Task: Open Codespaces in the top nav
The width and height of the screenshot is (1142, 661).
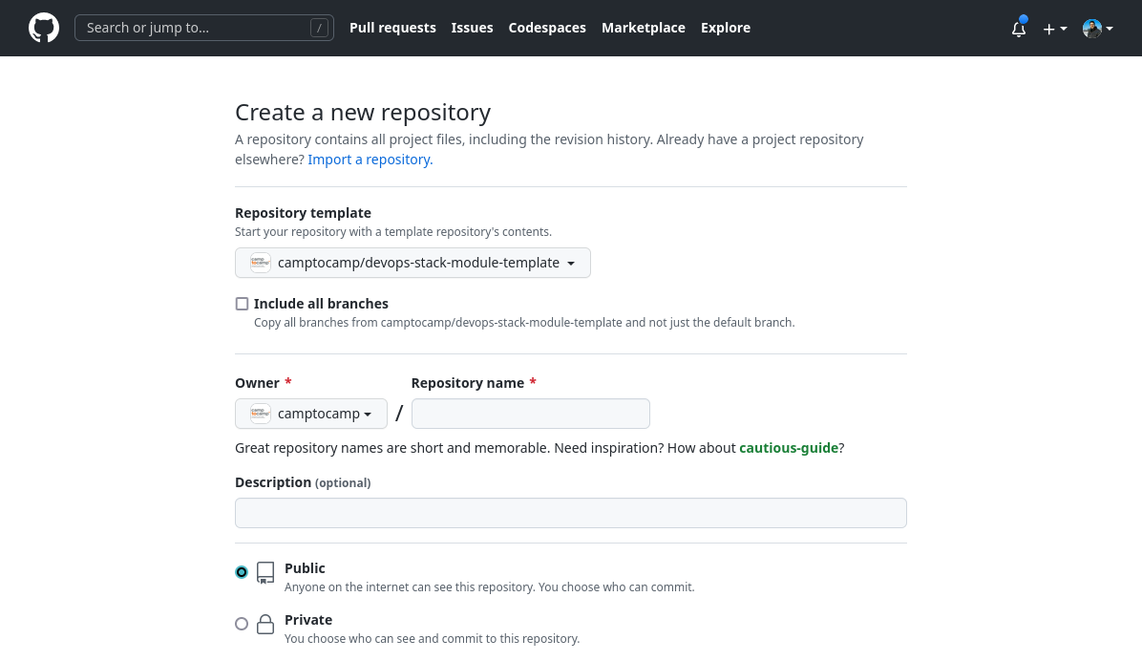Action: 547,28
